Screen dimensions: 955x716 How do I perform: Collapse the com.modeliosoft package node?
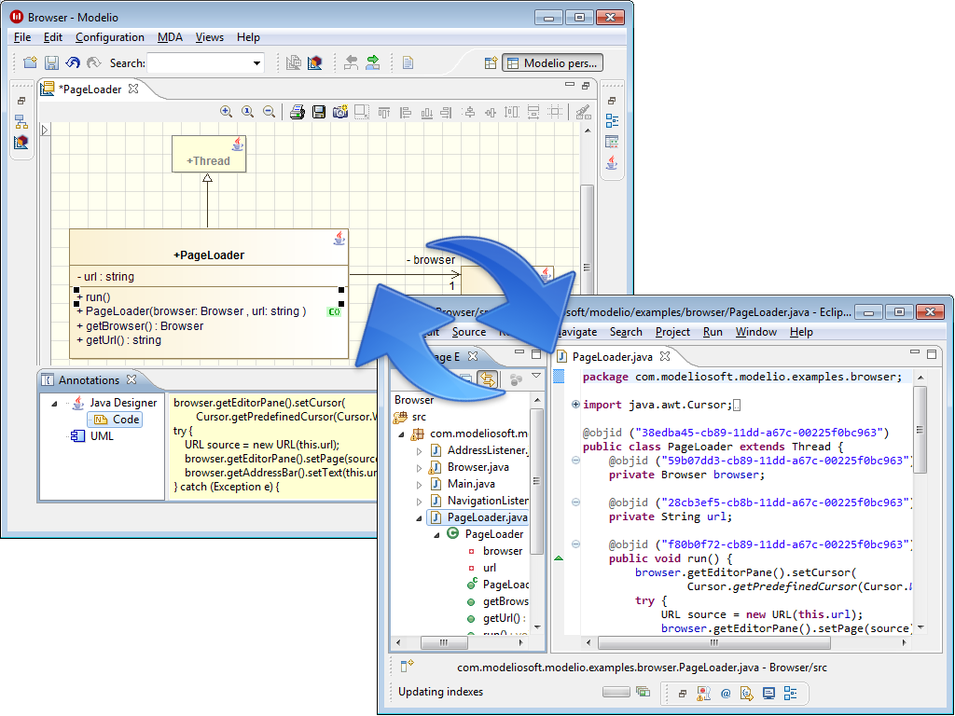(x=401, y=434)
